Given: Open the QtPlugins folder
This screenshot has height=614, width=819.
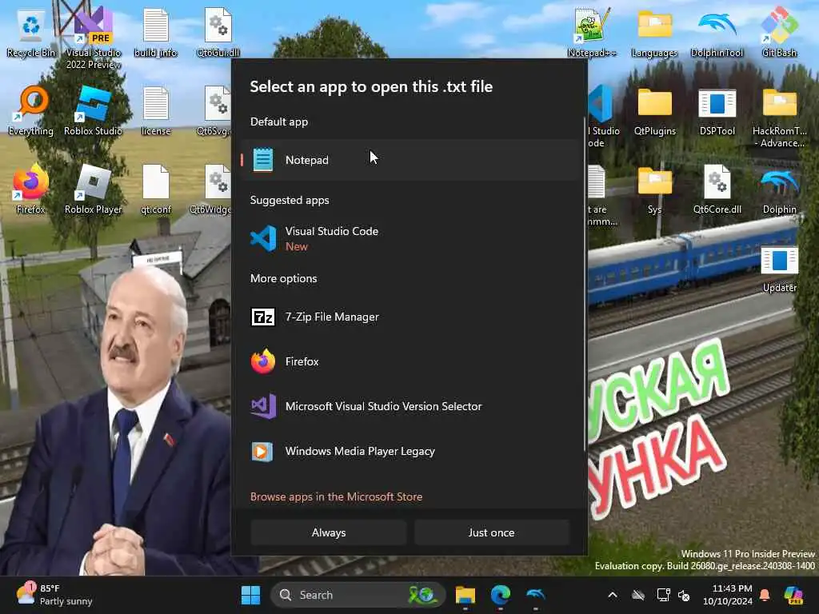Looking at the screenshot, I should click(654, 110).
